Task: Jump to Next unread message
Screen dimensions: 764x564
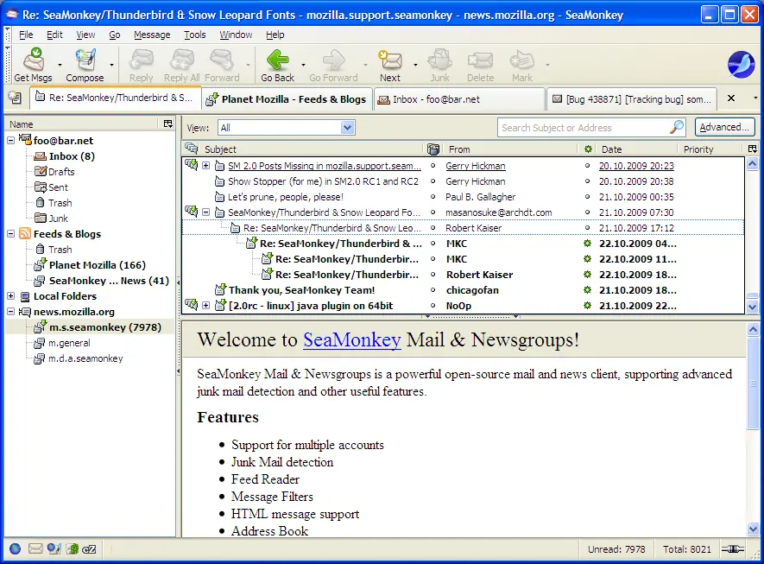Action: pos(390,60)
